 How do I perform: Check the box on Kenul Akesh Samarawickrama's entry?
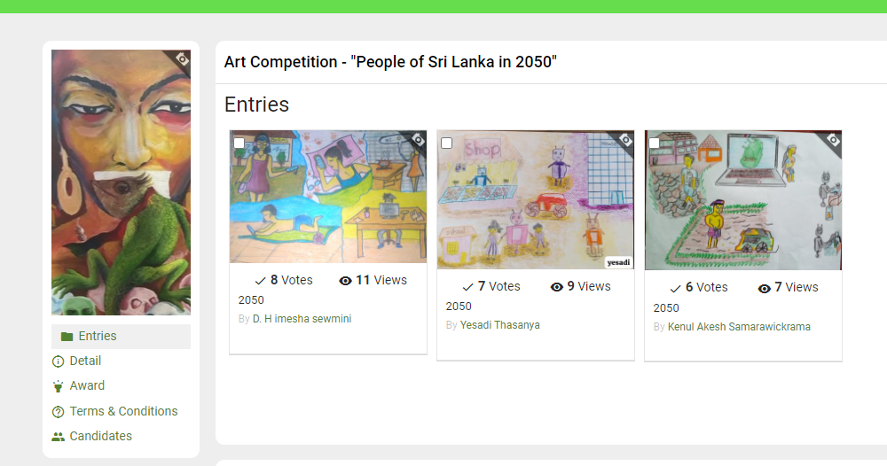(654, 143)
